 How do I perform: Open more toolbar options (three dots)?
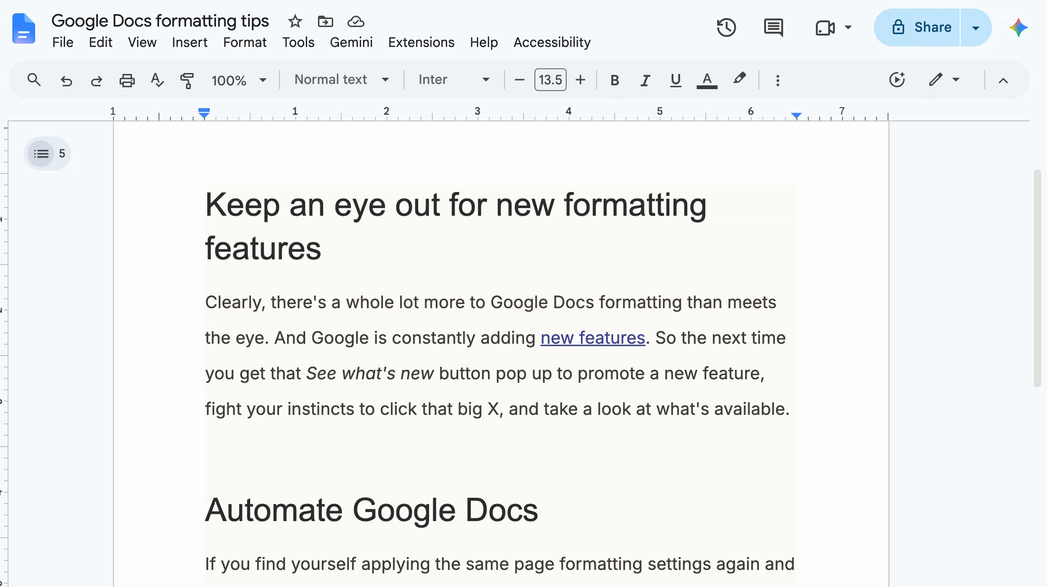(x=777, y=80)
